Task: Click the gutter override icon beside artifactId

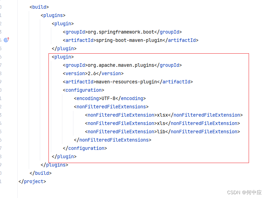Action: pyautogui.click(x=7, y=40)
